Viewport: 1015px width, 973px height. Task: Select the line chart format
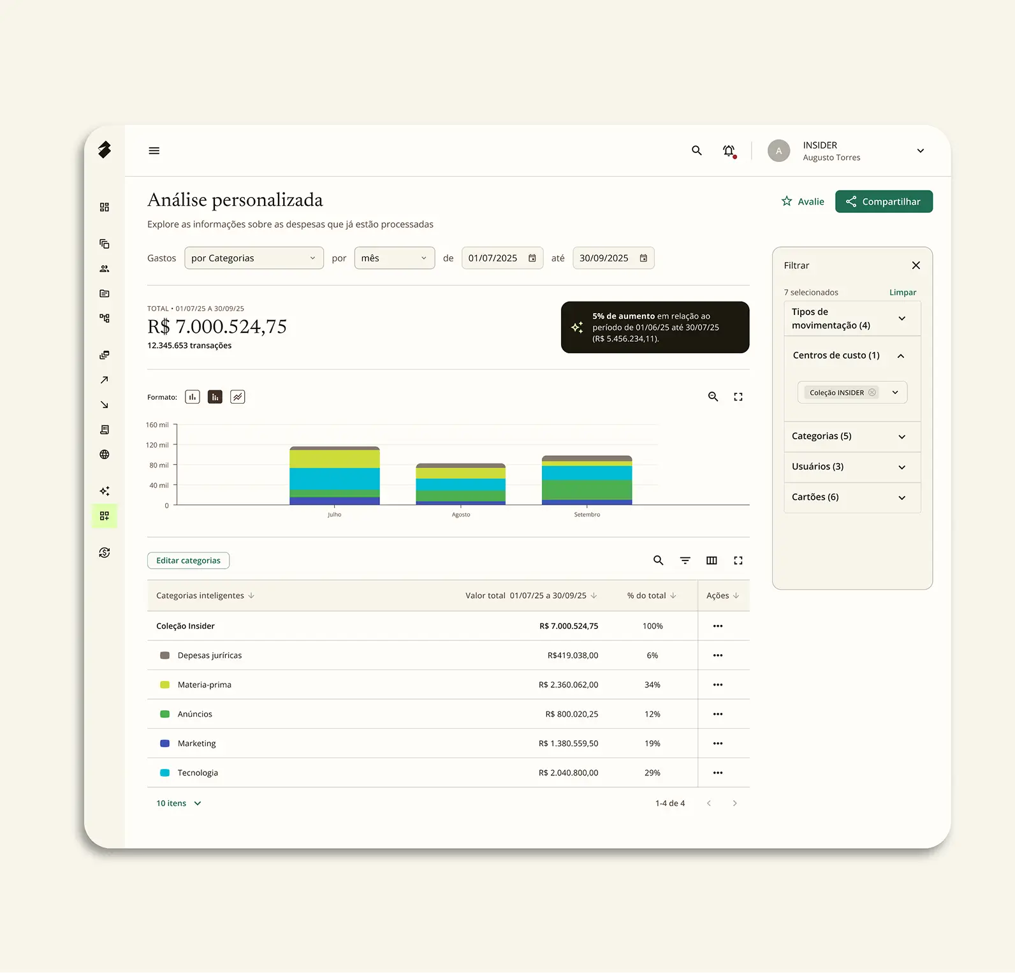238,397
